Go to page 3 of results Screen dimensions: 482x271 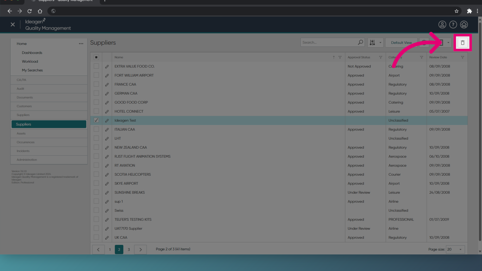129,249
